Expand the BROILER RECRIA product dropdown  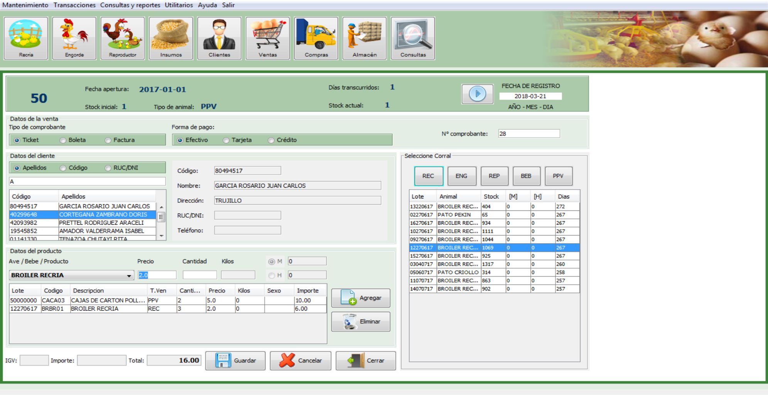(x=129, y=276)
